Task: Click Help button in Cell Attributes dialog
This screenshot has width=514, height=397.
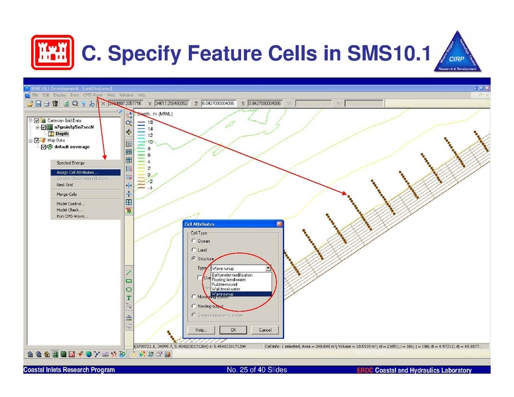Action: [x=201, y=330]
